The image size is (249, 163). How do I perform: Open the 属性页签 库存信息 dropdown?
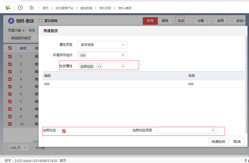pyautogui.click(x=102, y=45)
